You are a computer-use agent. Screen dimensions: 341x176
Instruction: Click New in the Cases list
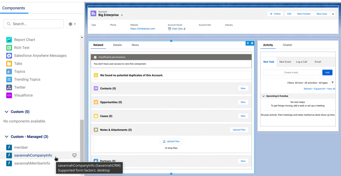(243, 116)
